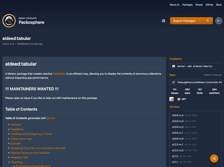Screen dimensions: 224x167
Task: Click the license scales icon beside MIT
Action: [179, 99]
